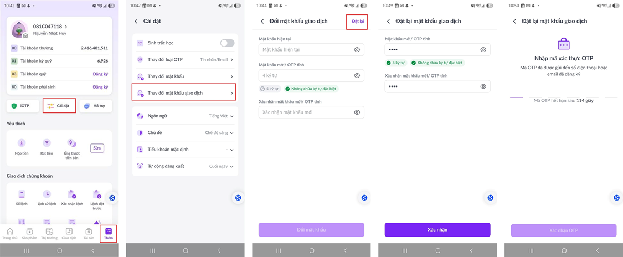Reveal Xác nhận mật khẩu mới field text
The height and width of the screenshot is (257, 623).
coord(357,112)
